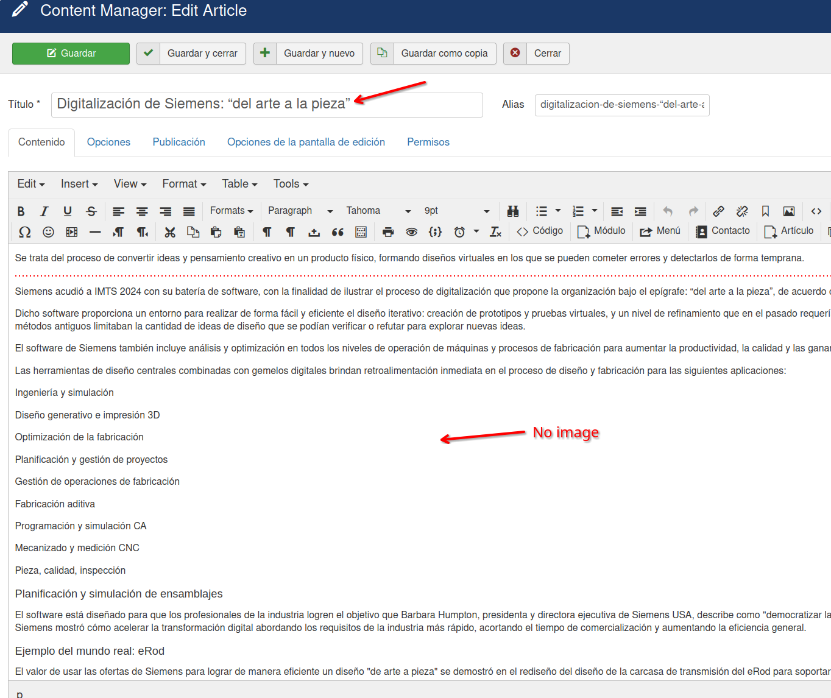Viewport: 831px width, 698px height.
Task: Open find and replace binoculars
Action: [513, 211]
